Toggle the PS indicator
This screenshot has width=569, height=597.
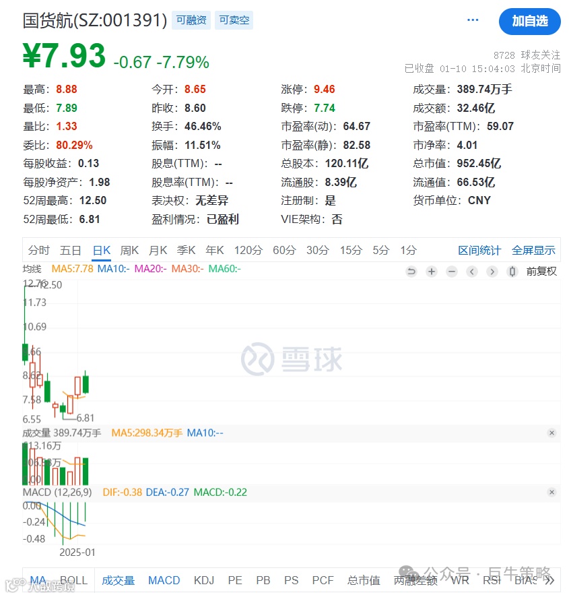point(291,580)
